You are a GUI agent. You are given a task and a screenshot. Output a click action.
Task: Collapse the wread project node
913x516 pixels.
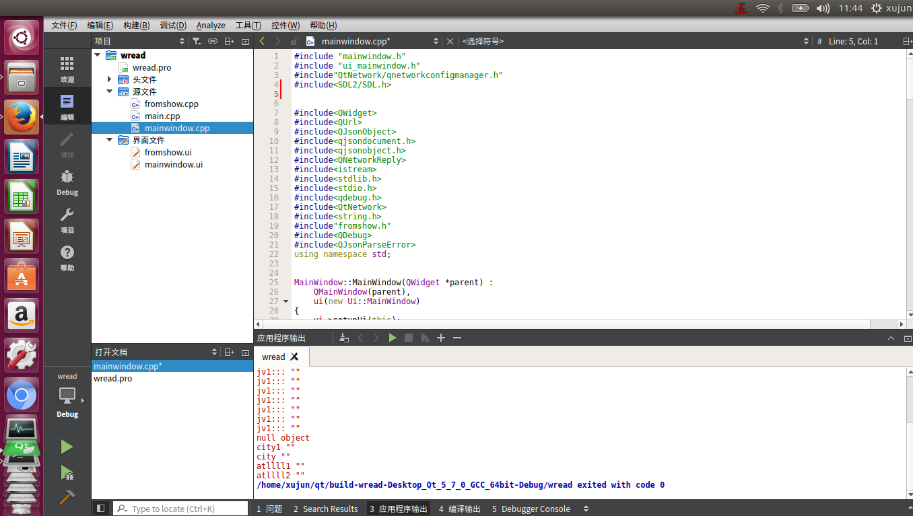point(98,55)
